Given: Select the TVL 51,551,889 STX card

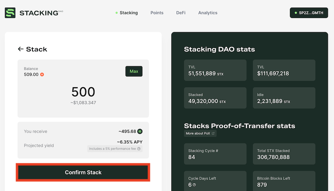Looking at the screenshot, I should pyautogui.click(x=215, y=70).
